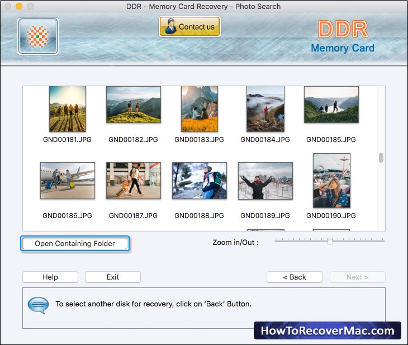
Task: Select the GND00181.JPG thumbnail
Action: tap(68, 109)
